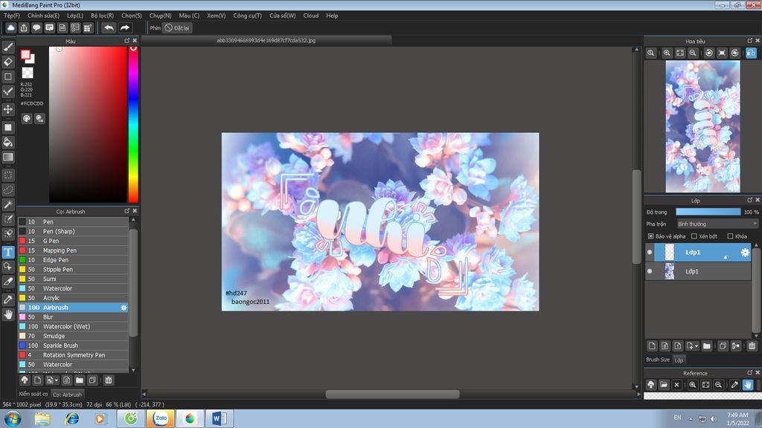
Task: Click the Reference panel eyedropper icon
Action: click(734, 385)
